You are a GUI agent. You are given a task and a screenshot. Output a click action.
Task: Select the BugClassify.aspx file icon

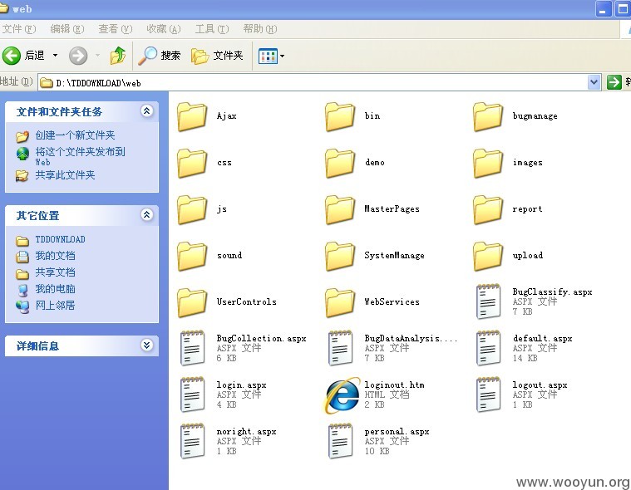click(488, 301)
